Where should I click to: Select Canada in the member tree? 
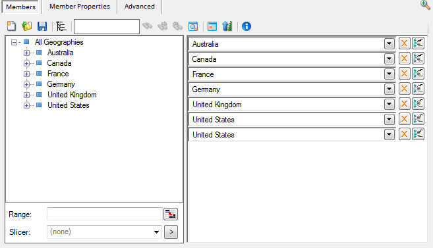[59, 63]
